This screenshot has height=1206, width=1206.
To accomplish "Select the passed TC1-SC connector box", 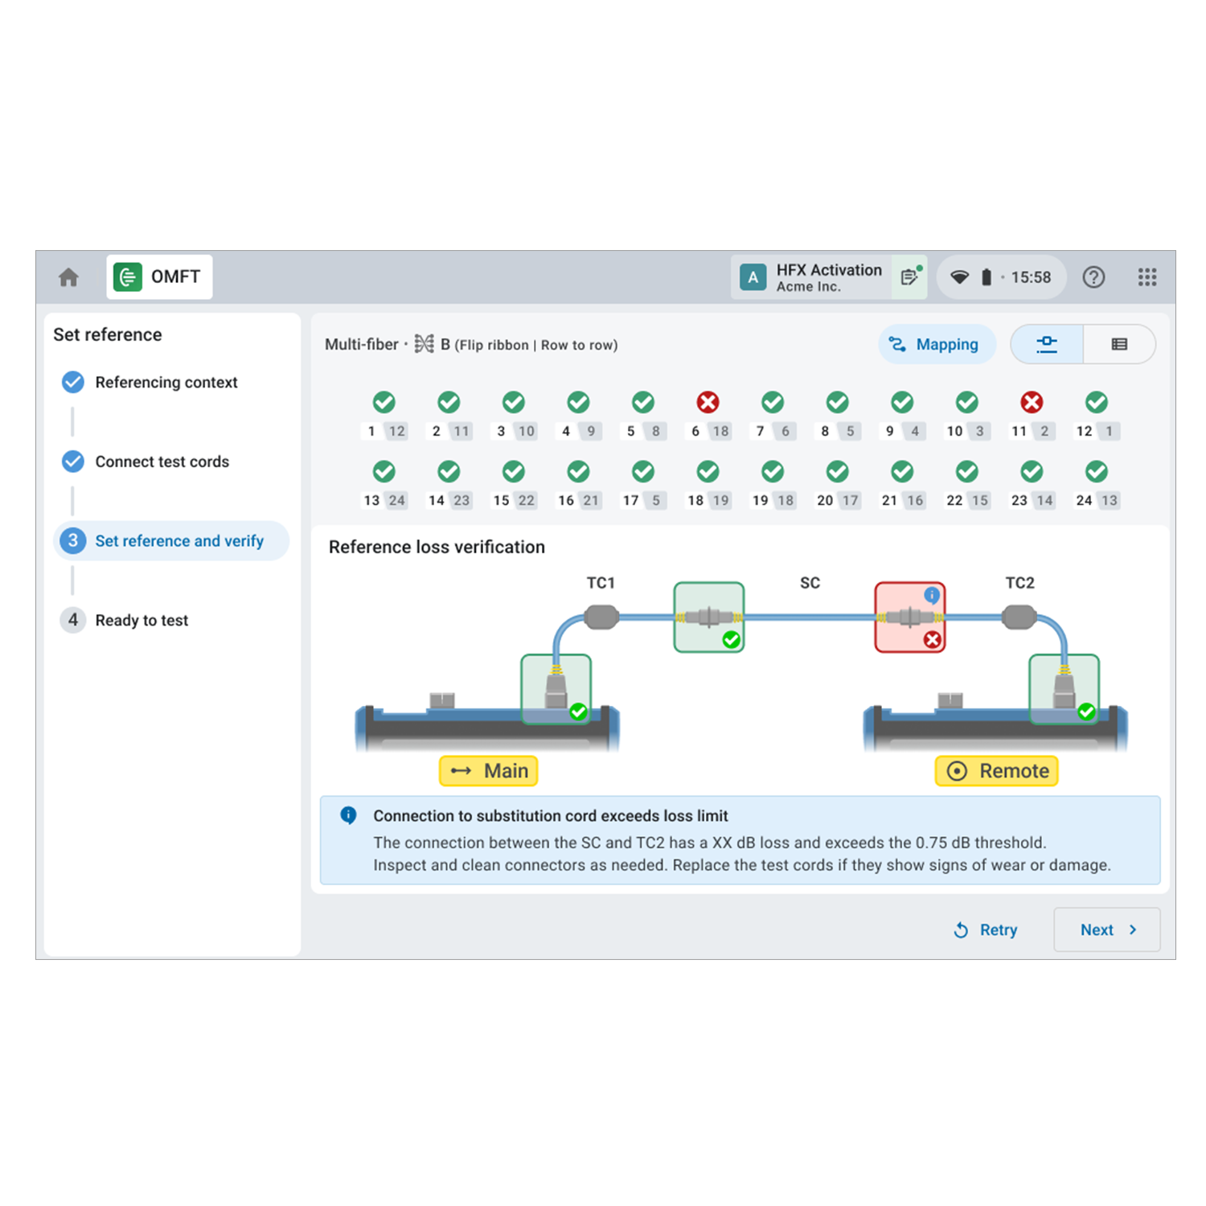I will tap(708, 617).
